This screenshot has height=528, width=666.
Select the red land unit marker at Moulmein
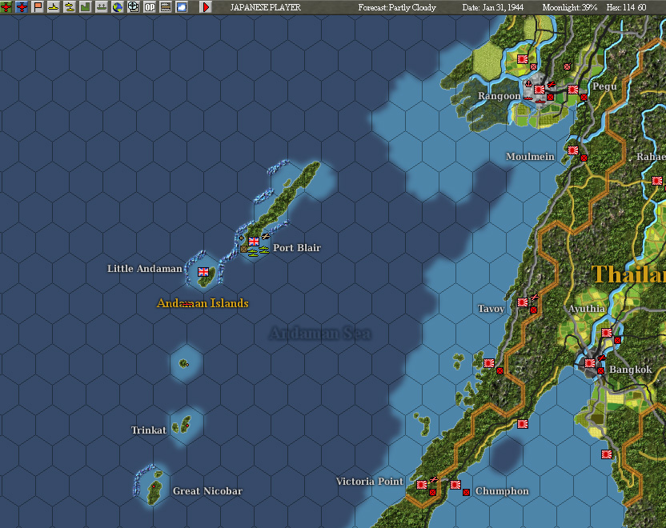584,158
